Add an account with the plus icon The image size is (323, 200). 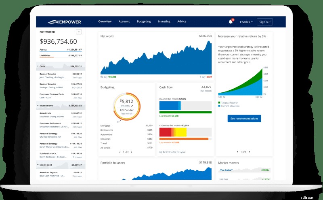[79, 32]
